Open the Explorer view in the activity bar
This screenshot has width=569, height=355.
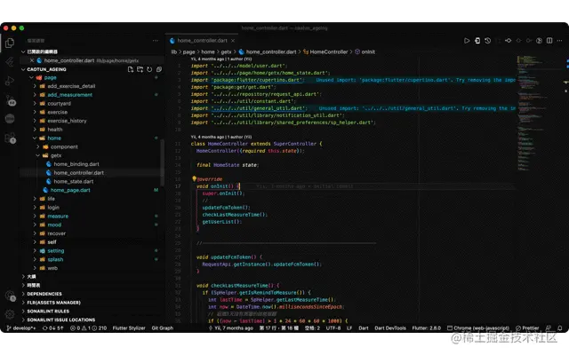pos(10,43)
